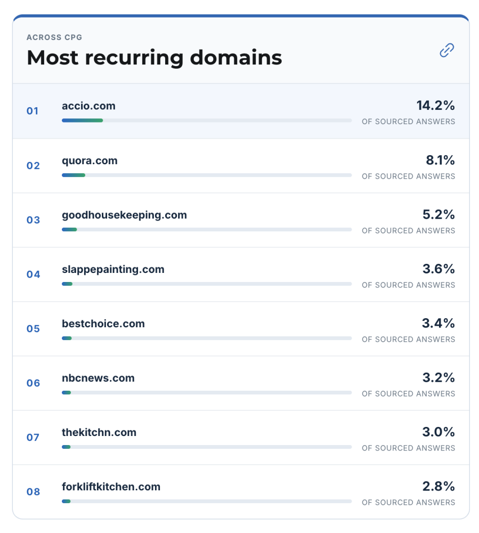The height and width of the screenshot is (533, 479).
Task: Click the ACROSS CPG label
Action: (54, 37)
